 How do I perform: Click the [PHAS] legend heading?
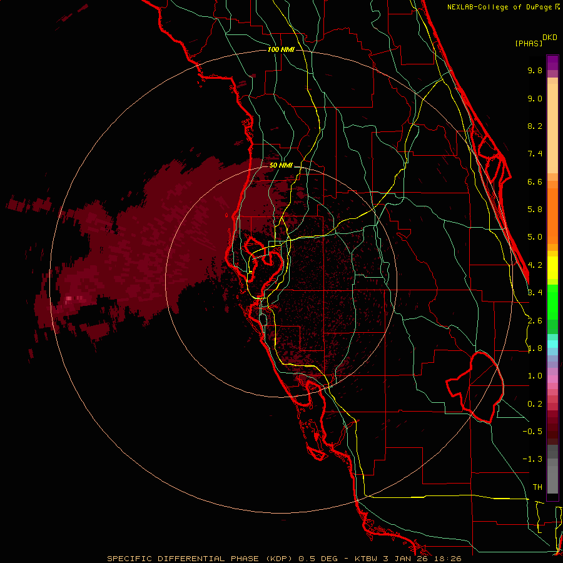[x=529, y=43]
